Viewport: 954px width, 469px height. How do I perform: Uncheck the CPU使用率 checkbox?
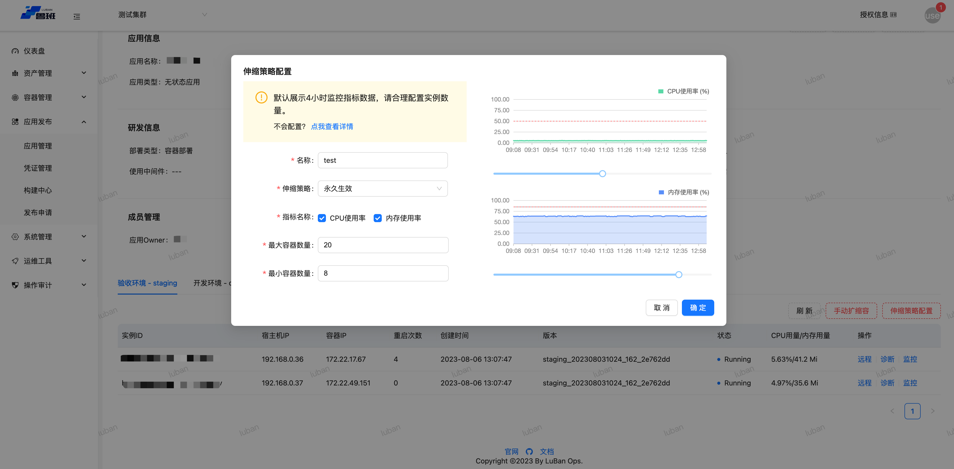click(322, 218)
